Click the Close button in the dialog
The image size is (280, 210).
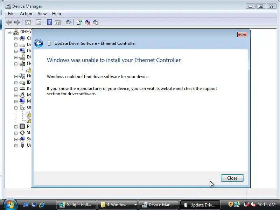[x=232, y=178]
